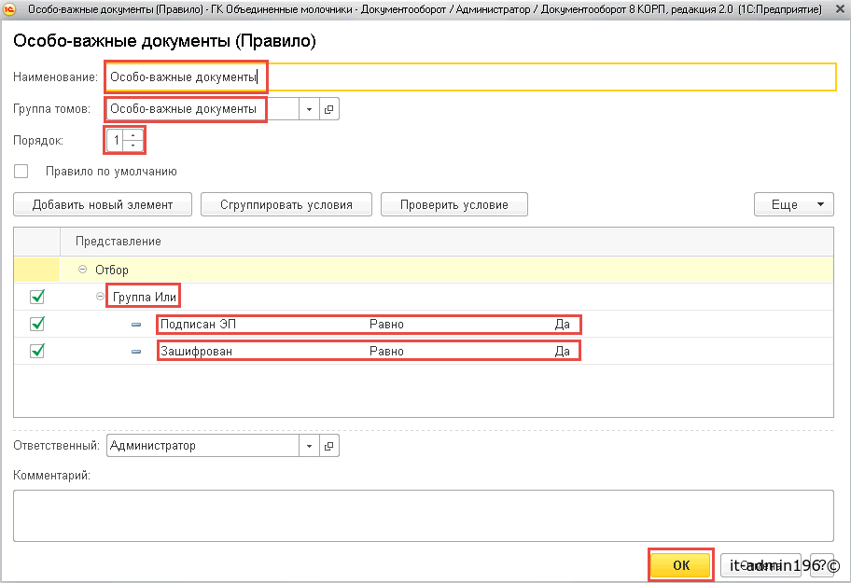
Task: Enable the Правило по умолчанию checkbox
Action: click(x=21, y=172)
